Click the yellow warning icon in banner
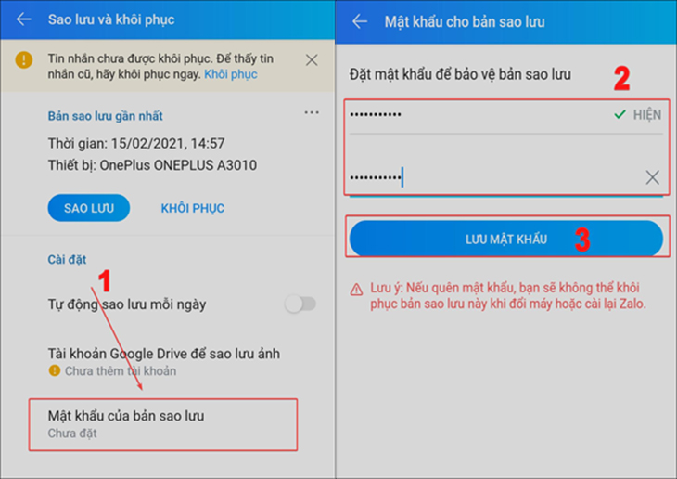Image resolution: width=677 pixels, height=479 pixels. point(24,59)
